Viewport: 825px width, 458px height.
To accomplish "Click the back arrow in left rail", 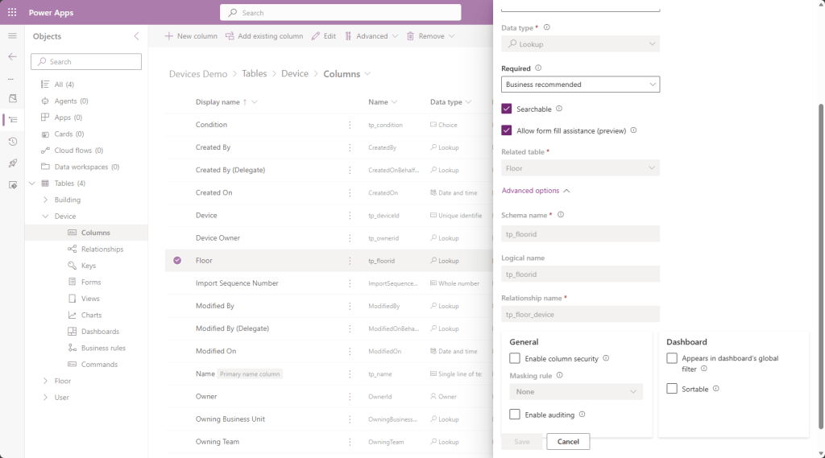I will (12, 56).
